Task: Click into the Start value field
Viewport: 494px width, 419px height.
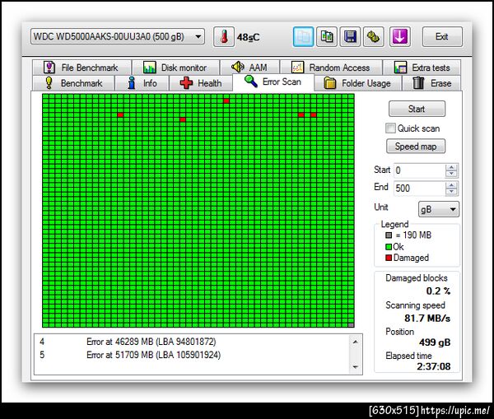Action: 420,170
